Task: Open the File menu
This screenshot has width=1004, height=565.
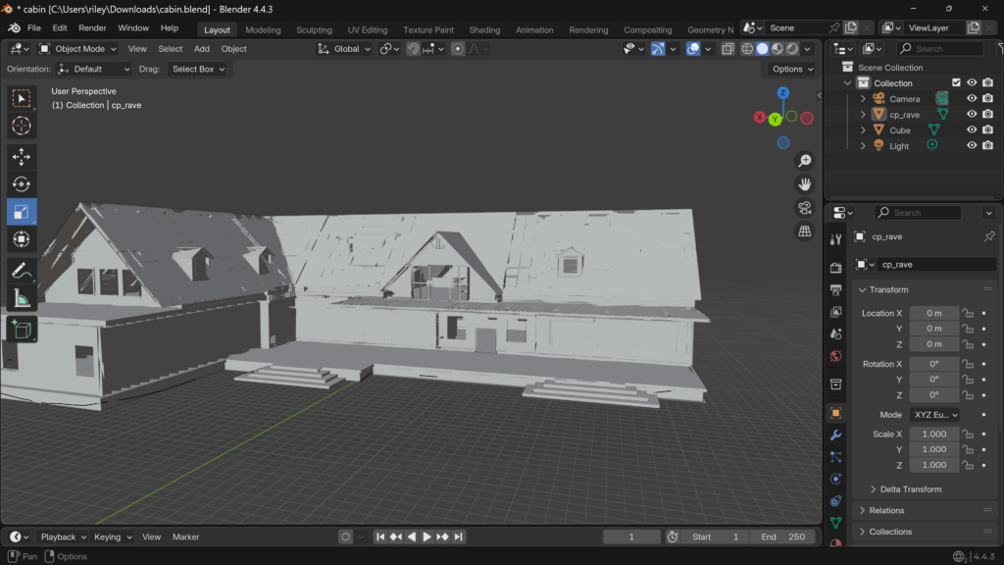Action: coord(34,28)
